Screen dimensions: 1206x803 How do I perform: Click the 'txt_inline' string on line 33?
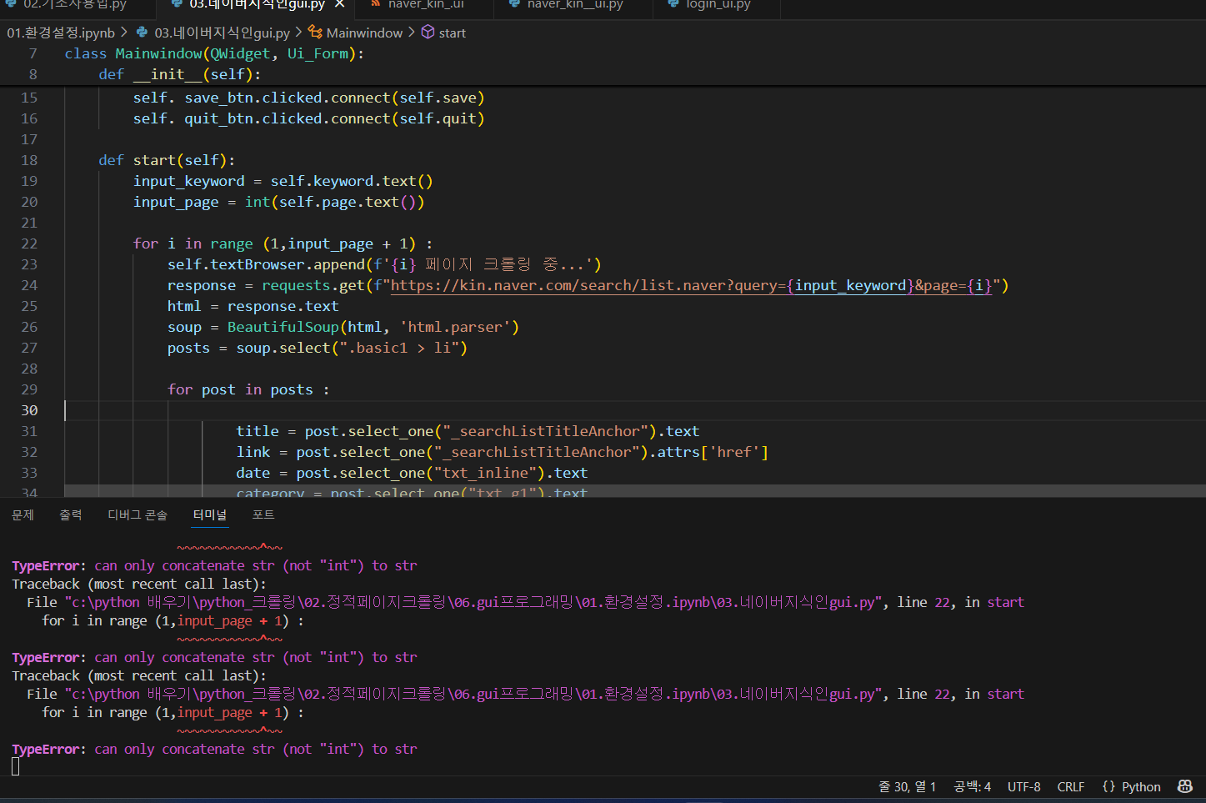(489, 473)
